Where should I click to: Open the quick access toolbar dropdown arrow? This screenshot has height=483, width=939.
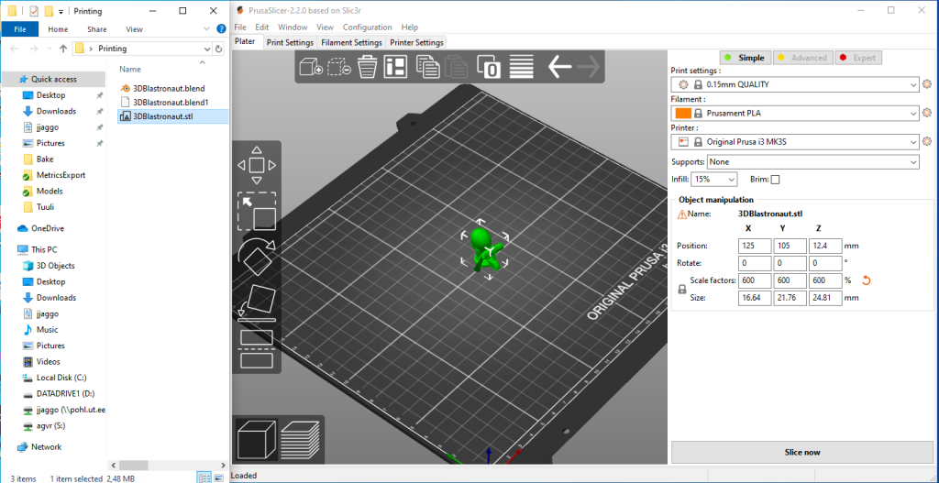pos(61,11)
